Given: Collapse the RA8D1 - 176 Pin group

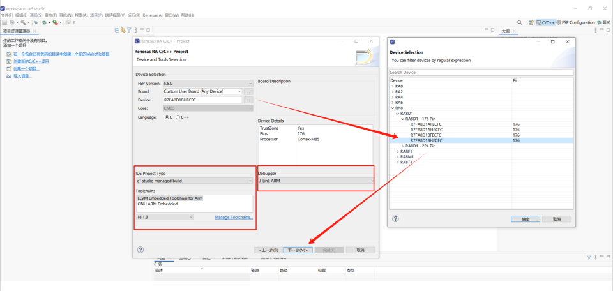Looking at the screenshot, I should 403,119.
